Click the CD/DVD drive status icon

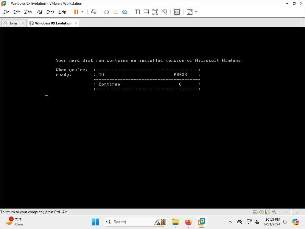point(262,212)
